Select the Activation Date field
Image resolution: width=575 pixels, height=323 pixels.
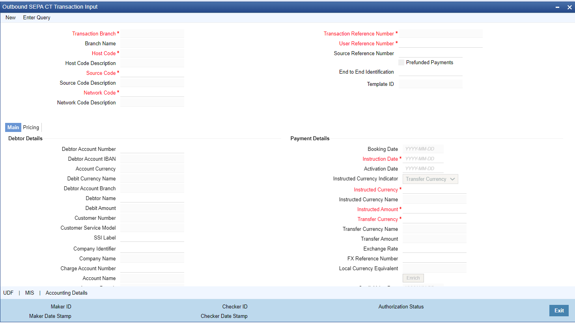pos(423,169)
